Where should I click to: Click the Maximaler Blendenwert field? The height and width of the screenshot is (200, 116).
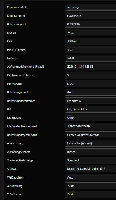(x=90, y=126)
